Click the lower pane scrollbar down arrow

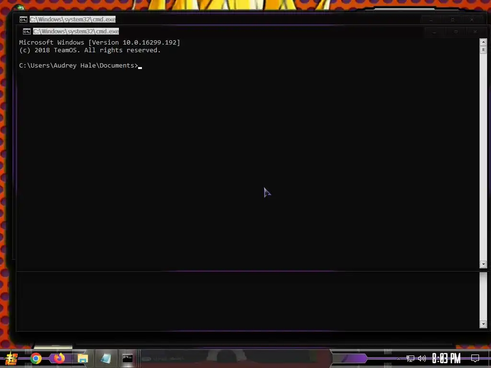[x=483, y=324]
